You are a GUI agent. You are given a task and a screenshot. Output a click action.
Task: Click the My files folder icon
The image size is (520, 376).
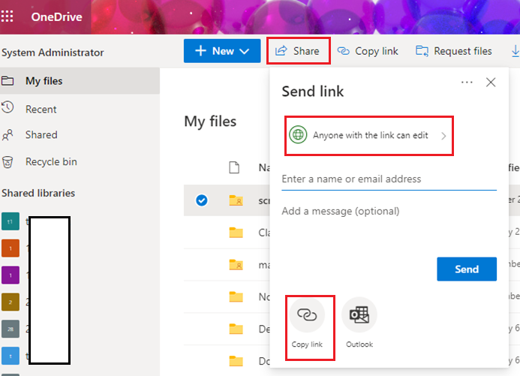8,80
